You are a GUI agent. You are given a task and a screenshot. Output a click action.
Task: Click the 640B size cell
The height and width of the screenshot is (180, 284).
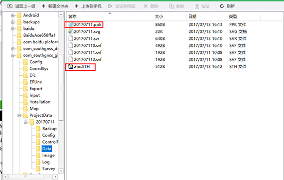(160, 38)
